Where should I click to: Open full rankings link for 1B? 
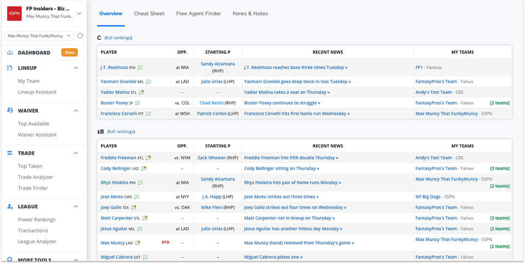(x=121, y=131)
